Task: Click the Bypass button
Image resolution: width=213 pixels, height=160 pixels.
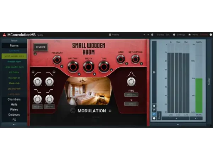Action: pos(160,35)
